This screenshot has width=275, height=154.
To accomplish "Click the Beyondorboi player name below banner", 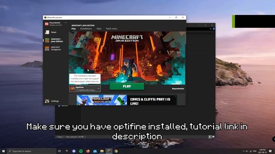I will 178,89.
